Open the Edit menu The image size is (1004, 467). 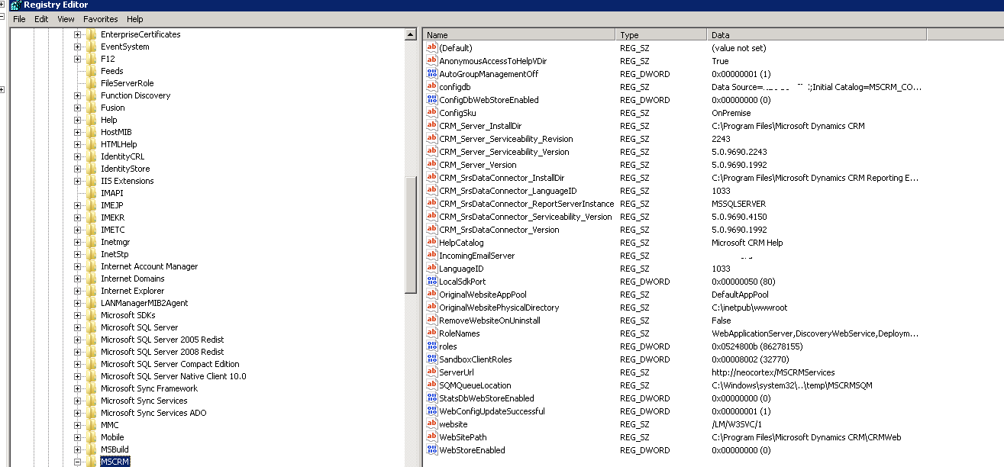click(41, 19)
